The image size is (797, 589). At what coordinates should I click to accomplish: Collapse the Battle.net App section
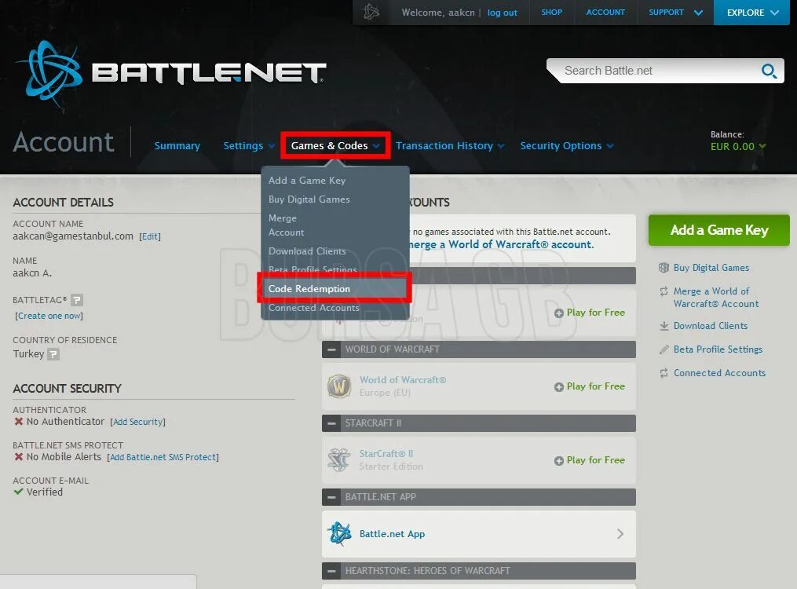[331, 497]
